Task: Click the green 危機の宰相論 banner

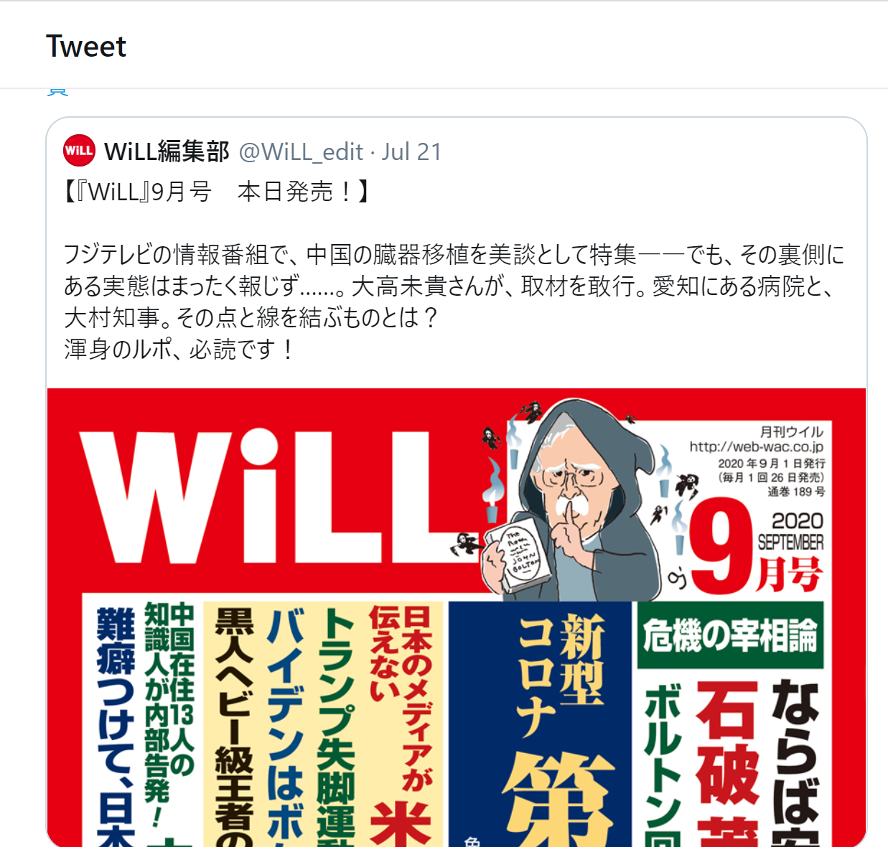Action: pos(730,635)
